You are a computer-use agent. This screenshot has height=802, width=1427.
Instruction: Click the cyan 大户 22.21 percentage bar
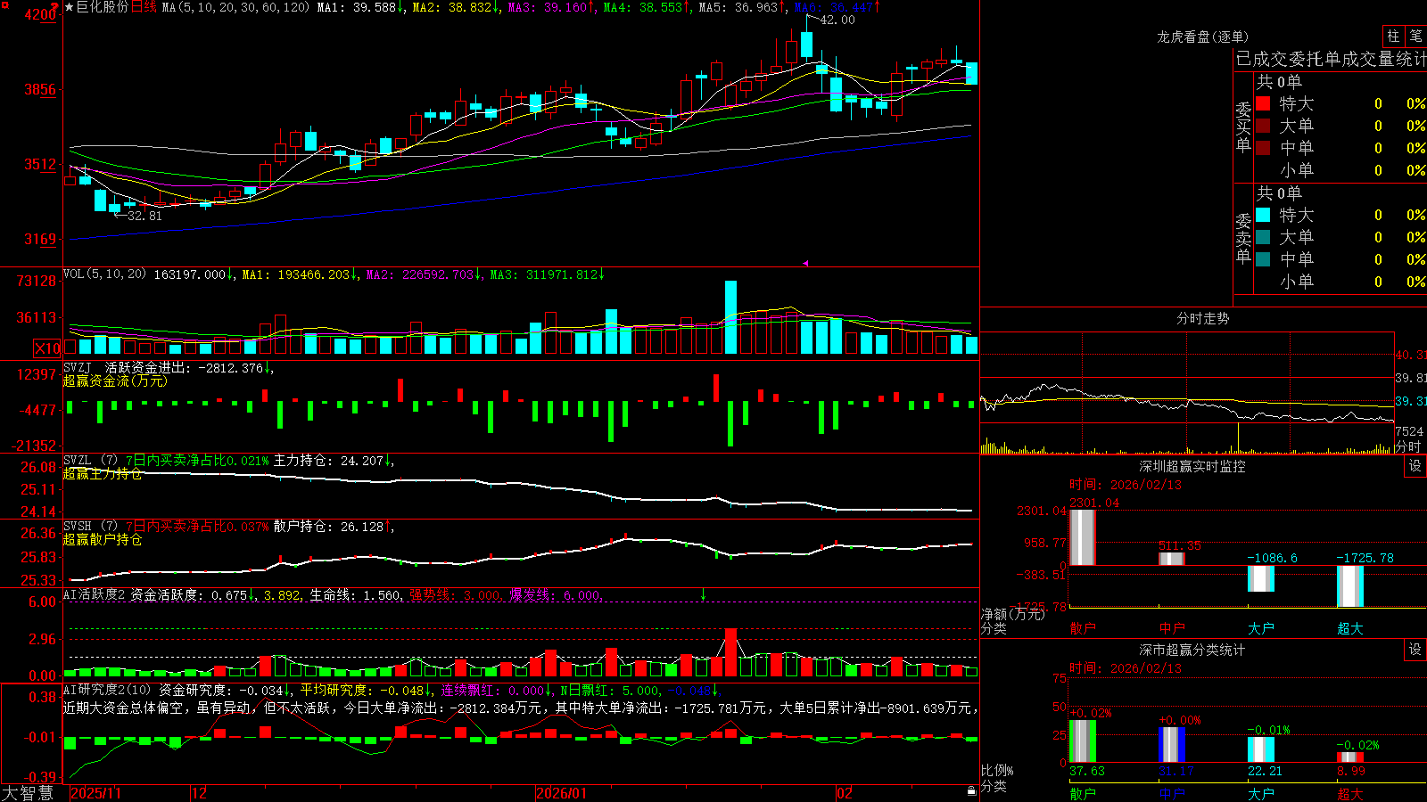coord(1261,750)
